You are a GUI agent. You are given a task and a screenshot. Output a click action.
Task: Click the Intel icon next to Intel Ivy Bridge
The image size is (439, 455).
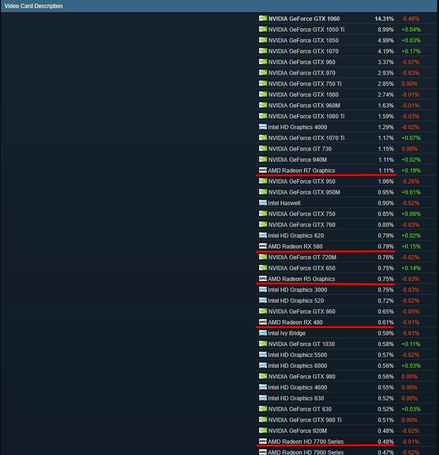pyautogui.click(x=263, y=333)
